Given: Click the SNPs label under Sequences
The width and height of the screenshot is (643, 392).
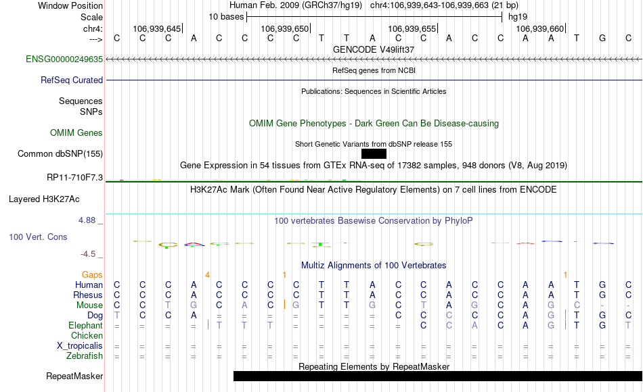Looking at the screenshot, I should [91, 112].
